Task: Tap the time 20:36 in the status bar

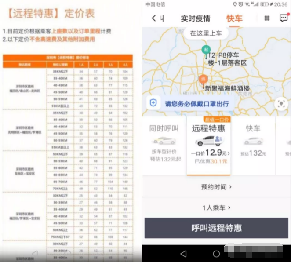Action: click(x=280, y=4)
